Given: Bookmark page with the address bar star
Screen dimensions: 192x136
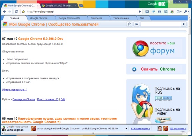Looking at the screenshot, I should tap(23, 12).
